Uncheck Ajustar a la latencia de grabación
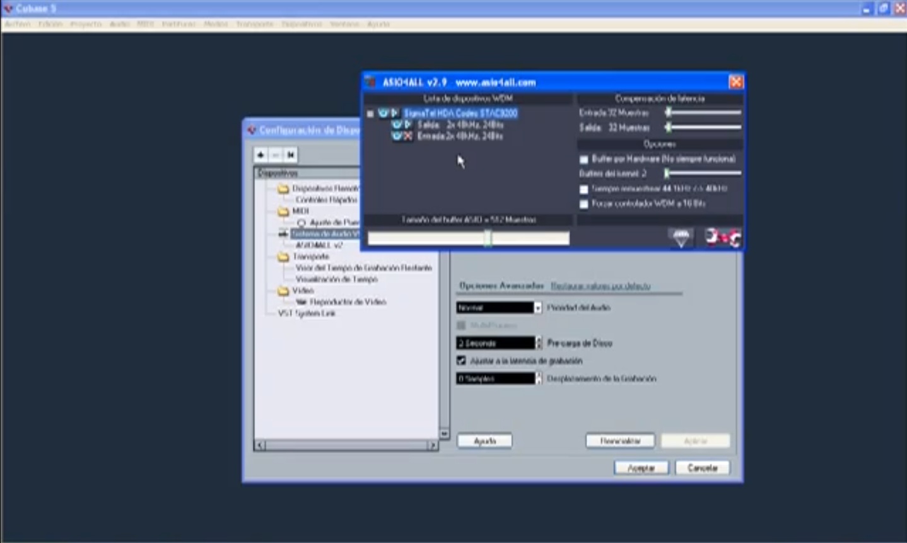The height and width of the screenshot is (543, 907). [461, 361]
